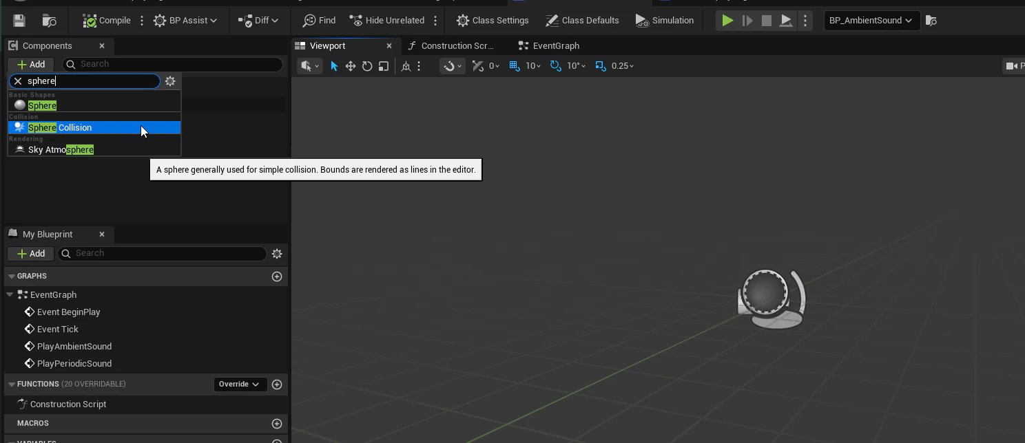Screen dimensions: 1025x443
Task: Select the Translate (move) tool
Action: click(351, 66)
